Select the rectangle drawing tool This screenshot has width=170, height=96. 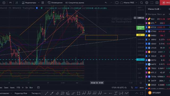(x=79, y=93)
